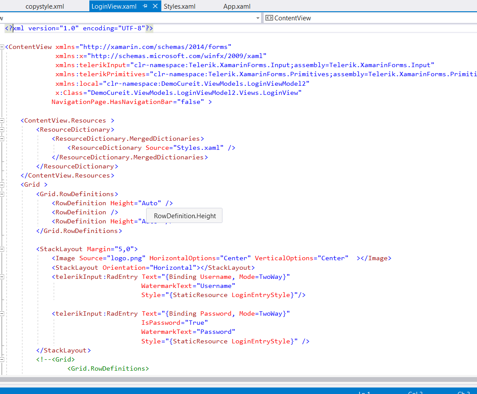Collapse the ContentView root element outline
This screenshot has height=394, width=477.
pyautogui.click(x=2, y=47)
